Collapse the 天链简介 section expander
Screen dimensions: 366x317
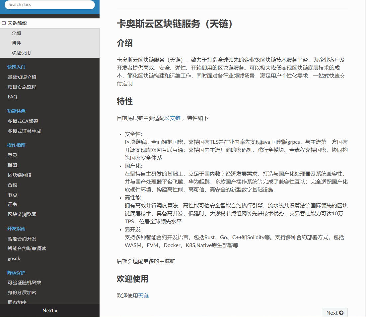pos(4,23)
